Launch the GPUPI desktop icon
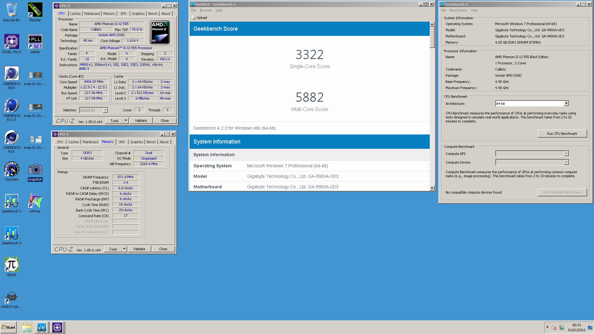594x334 pixels. coord(11,267)
